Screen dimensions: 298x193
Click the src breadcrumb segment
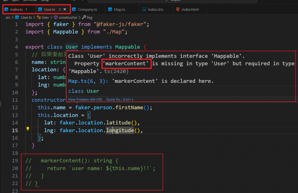(x=8, y=17)
